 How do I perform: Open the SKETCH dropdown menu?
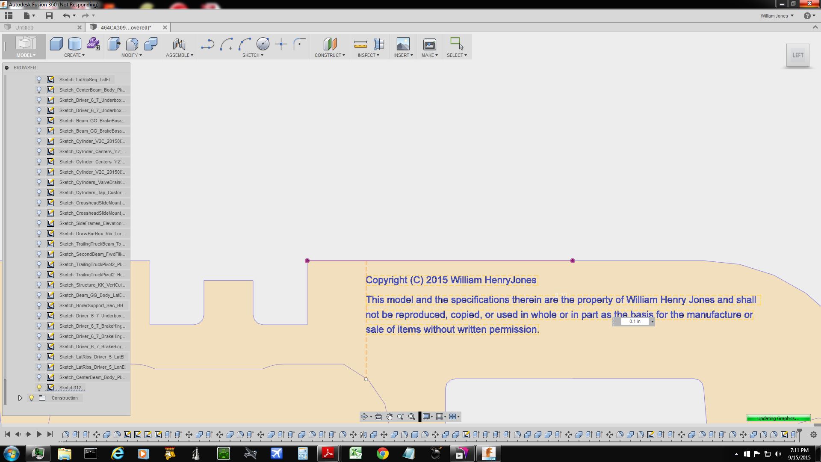point(253,55)
